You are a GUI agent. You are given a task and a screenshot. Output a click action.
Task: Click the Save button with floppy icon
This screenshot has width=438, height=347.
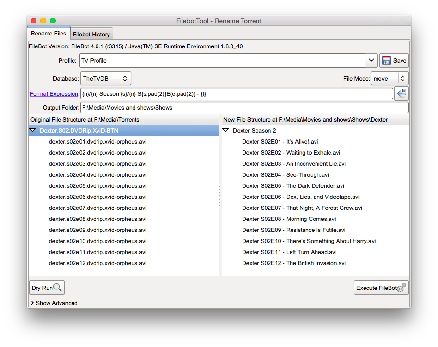point(394,61)
